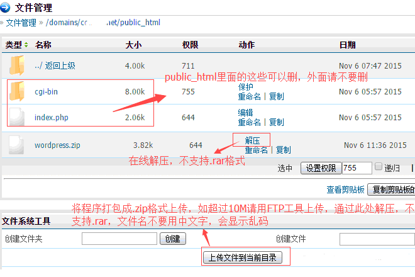The width and height of the screenshot is (415, 277).
Task: Sort file list by 名称 column
Action: click(43, 45)
